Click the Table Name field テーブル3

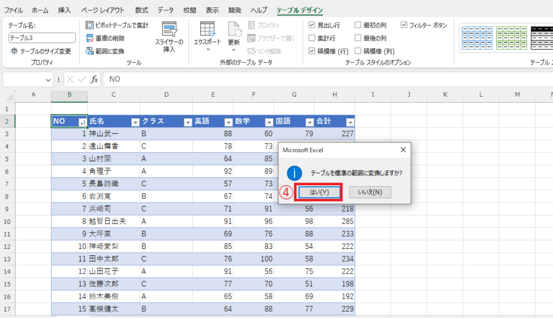[42, 38]
